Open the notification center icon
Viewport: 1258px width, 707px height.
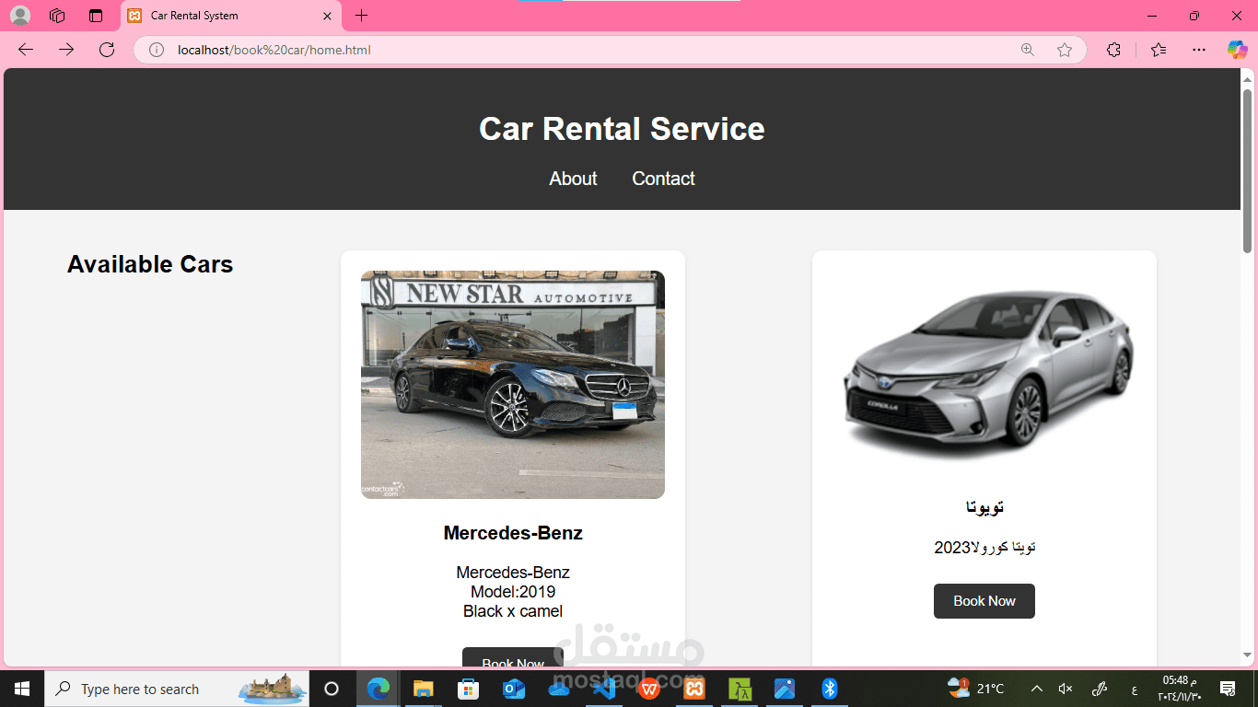1228,689
